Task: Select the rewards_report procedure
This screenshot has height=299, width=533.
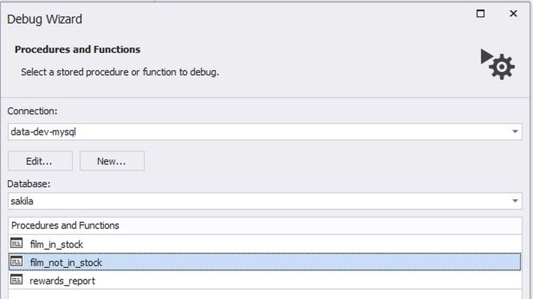Action: [x=62, y=281]
